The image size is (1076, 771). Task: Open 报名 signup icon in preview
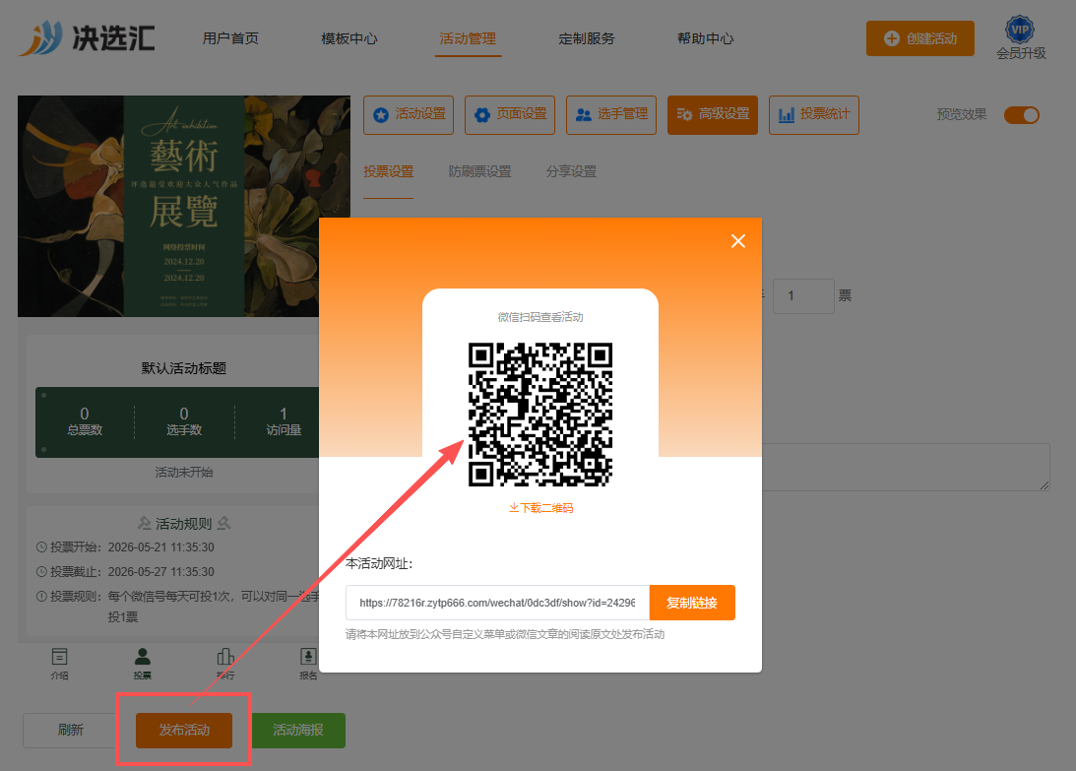308,664
